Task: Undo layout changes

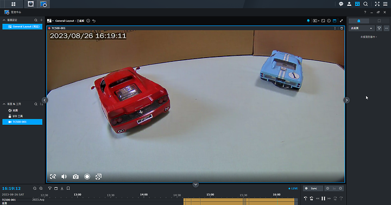Action: click(94, 21)
